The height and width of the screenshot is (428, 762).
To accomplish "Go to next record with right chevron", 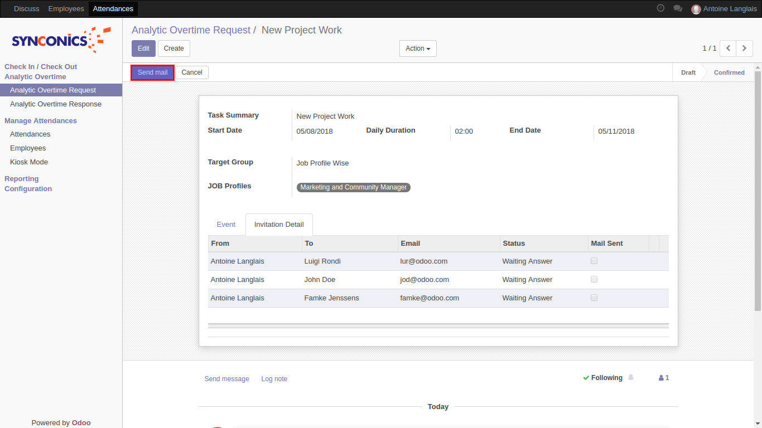I will (744, 48).
